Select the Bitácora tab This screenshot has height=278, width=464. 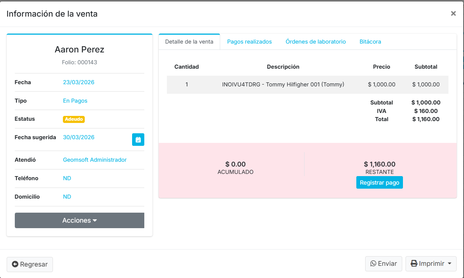point(370,42)
